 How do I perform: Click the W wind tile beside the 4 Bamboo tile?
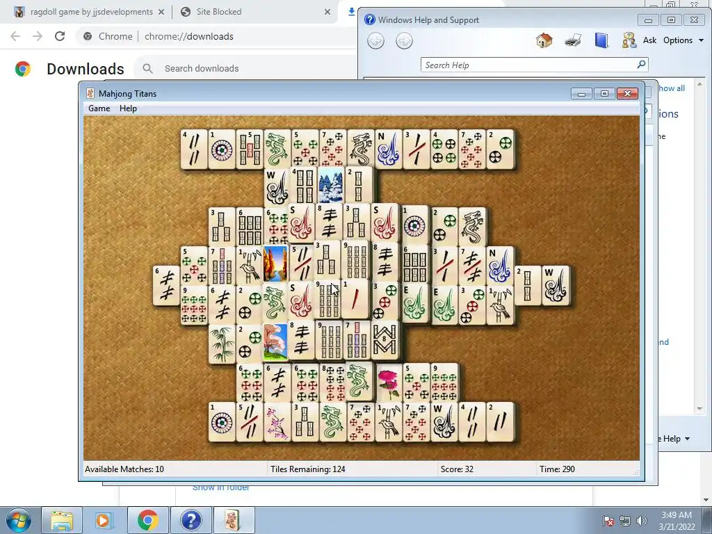pyautogui.click(x=277, y=188)
